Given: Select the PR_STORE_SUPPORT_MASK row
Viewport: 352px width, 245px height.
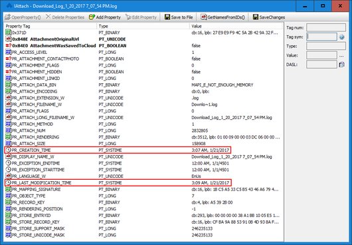Looking at the screenshot, I should [143, 228].
